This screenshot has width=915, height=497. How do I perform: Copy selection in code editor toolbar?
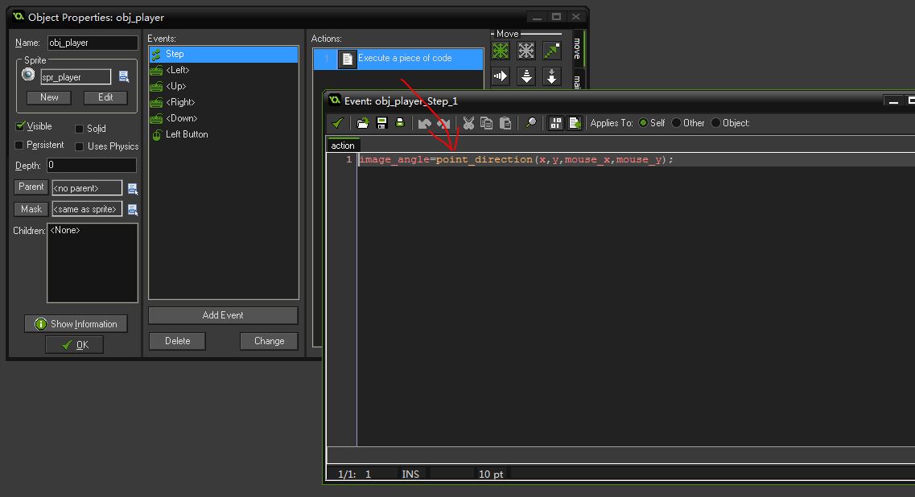tap(487, 123)
